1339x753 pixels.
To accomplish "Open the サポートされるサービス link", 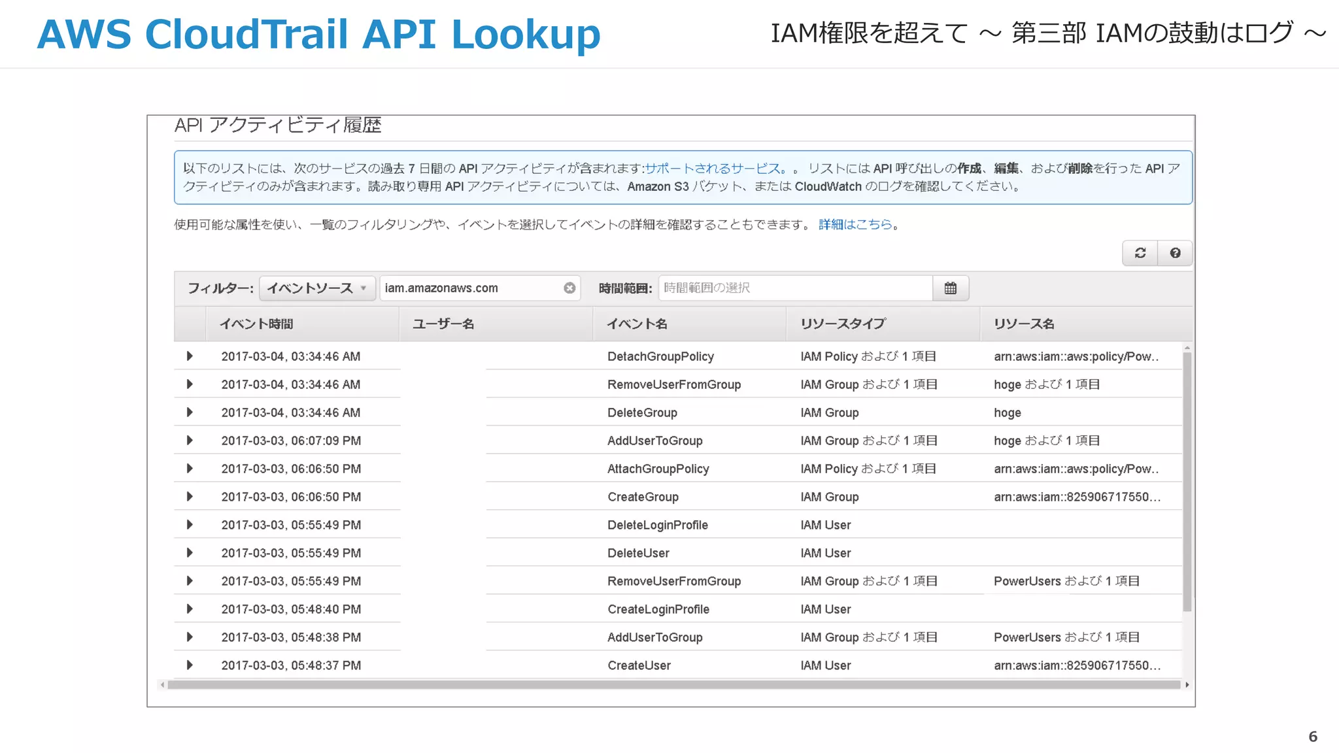I will pyautogui.click(x=713, y=169).
